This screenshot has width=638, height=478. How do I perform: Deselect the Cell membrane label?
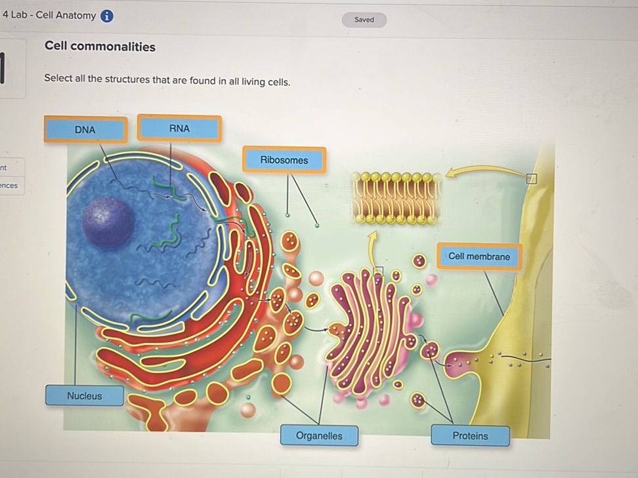pos(479,256)
